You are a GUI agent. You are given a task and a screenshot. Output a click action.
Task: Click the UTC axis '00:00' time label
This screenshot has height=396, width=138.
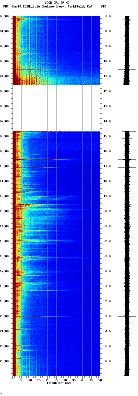pos(108,271)
